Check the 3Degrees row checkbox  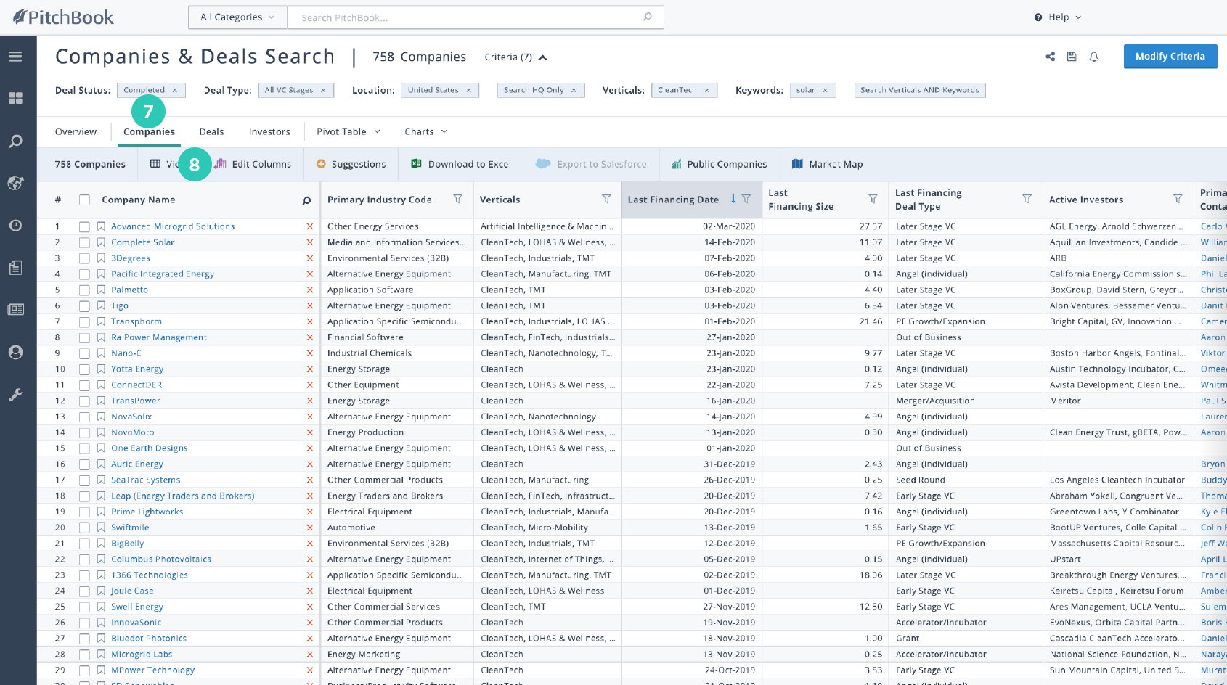(x=84, y=258)
